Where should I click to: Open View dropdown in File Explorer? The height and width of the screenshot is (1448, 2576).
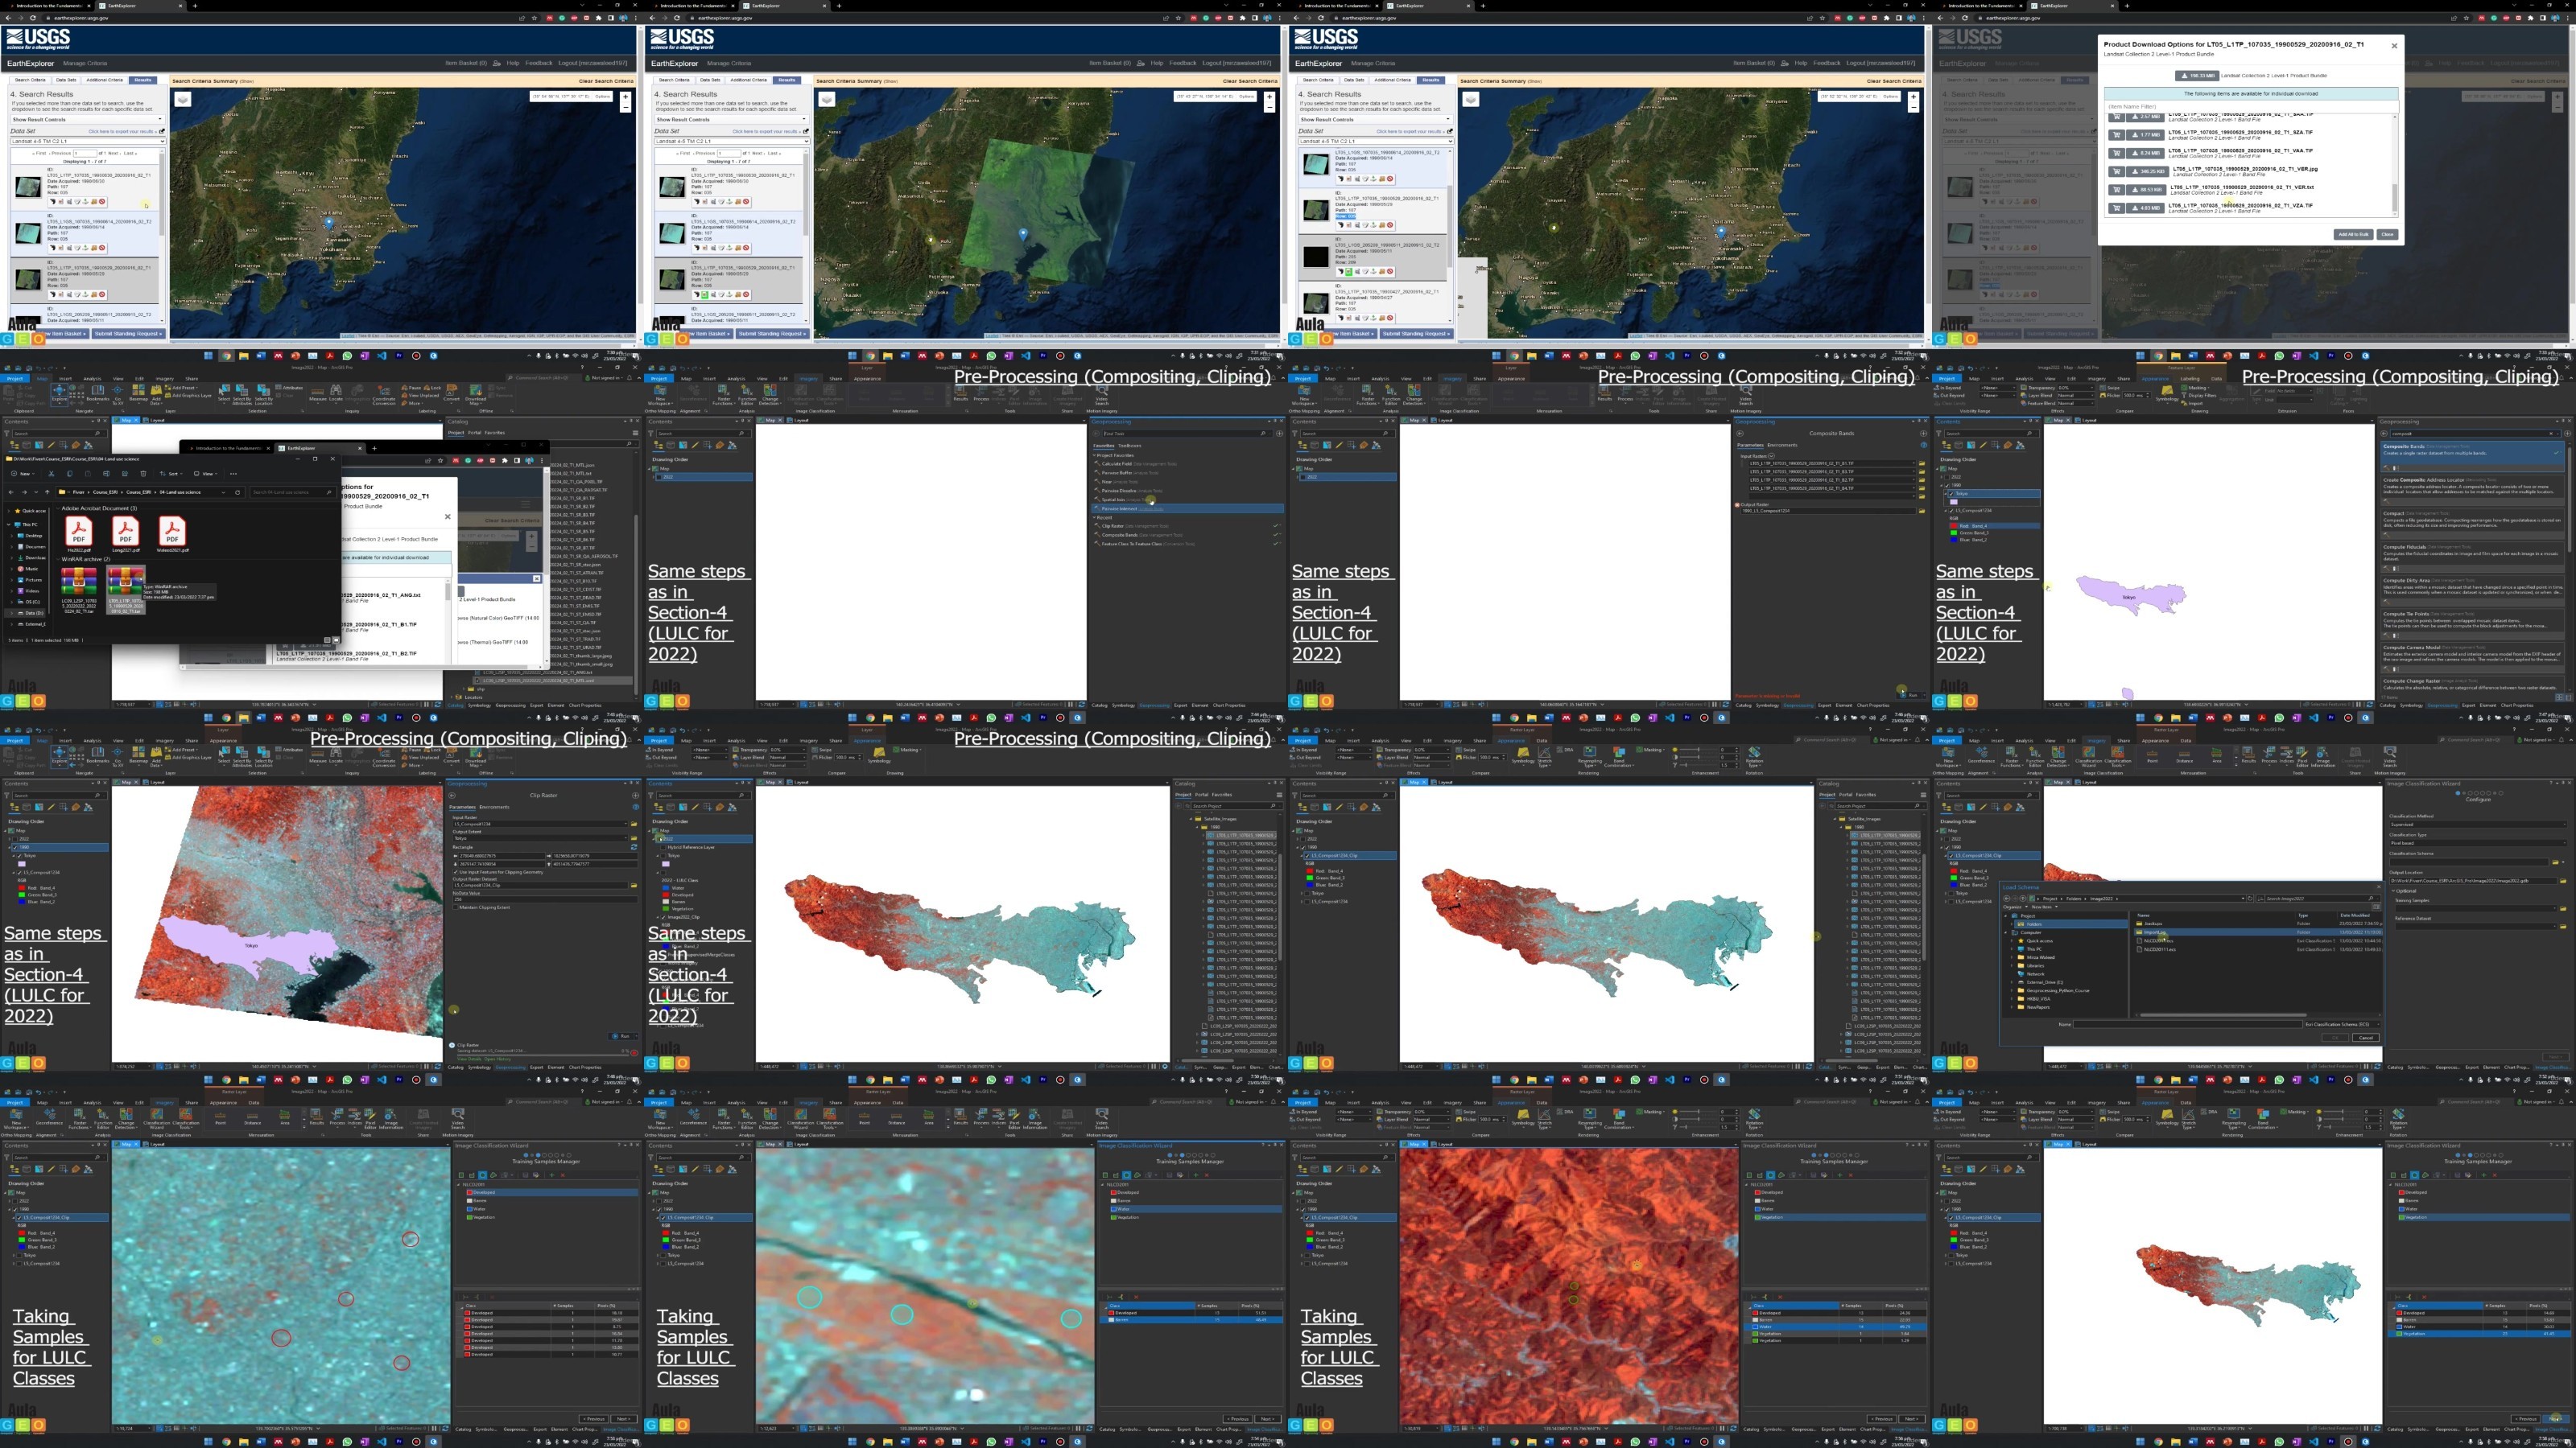point(206,475)
